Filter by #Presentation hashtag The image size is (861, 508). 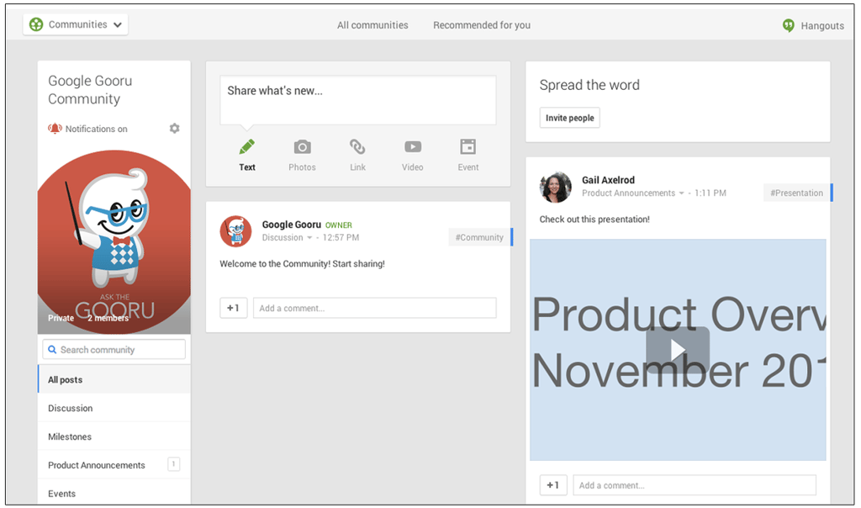796,193
